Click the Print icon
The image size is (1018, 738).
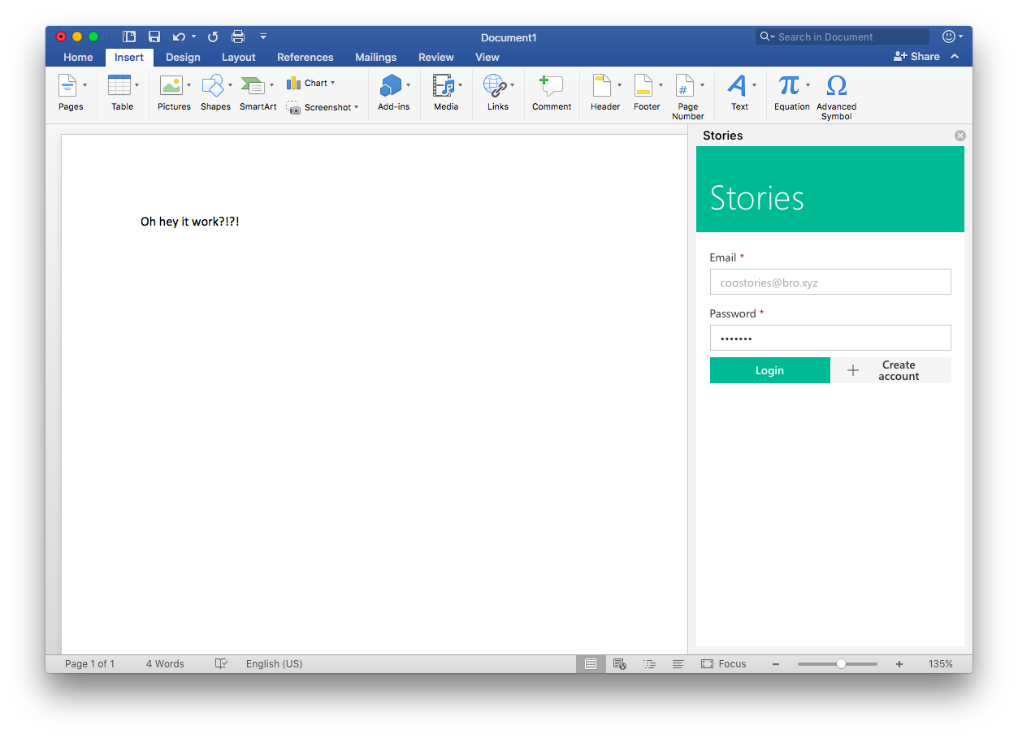click(x=238, y=37)
